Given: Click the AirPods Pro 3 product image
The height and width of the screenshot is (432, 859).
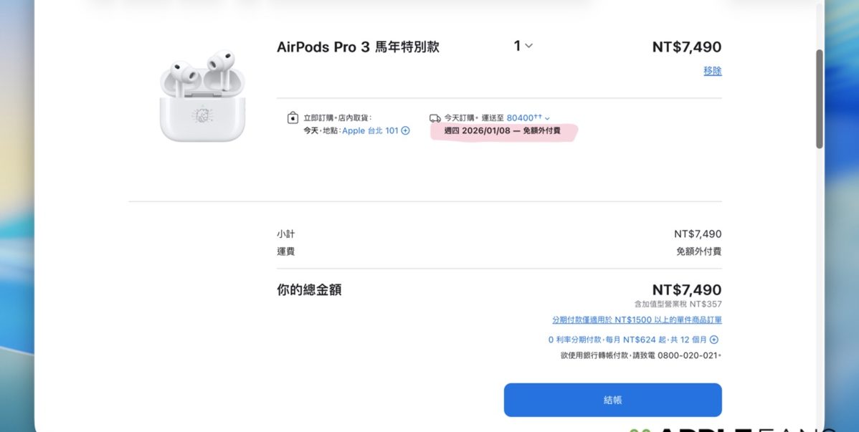Looking at the screenshot, I should [201, 97].
